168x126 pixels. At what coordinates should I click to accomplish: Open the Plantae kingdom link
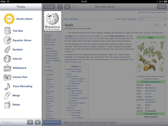[x=148, y=85]
